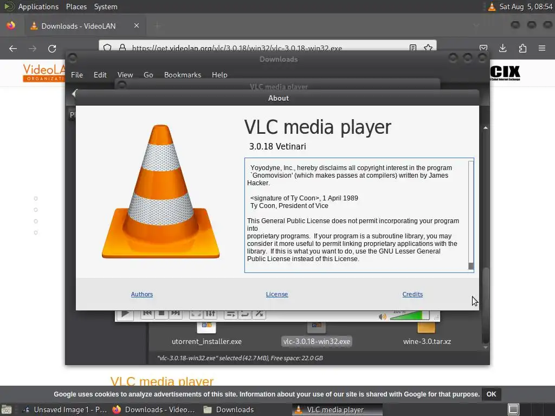Click show desktop icon in bottom panel
555x416 pixels.
7,409
